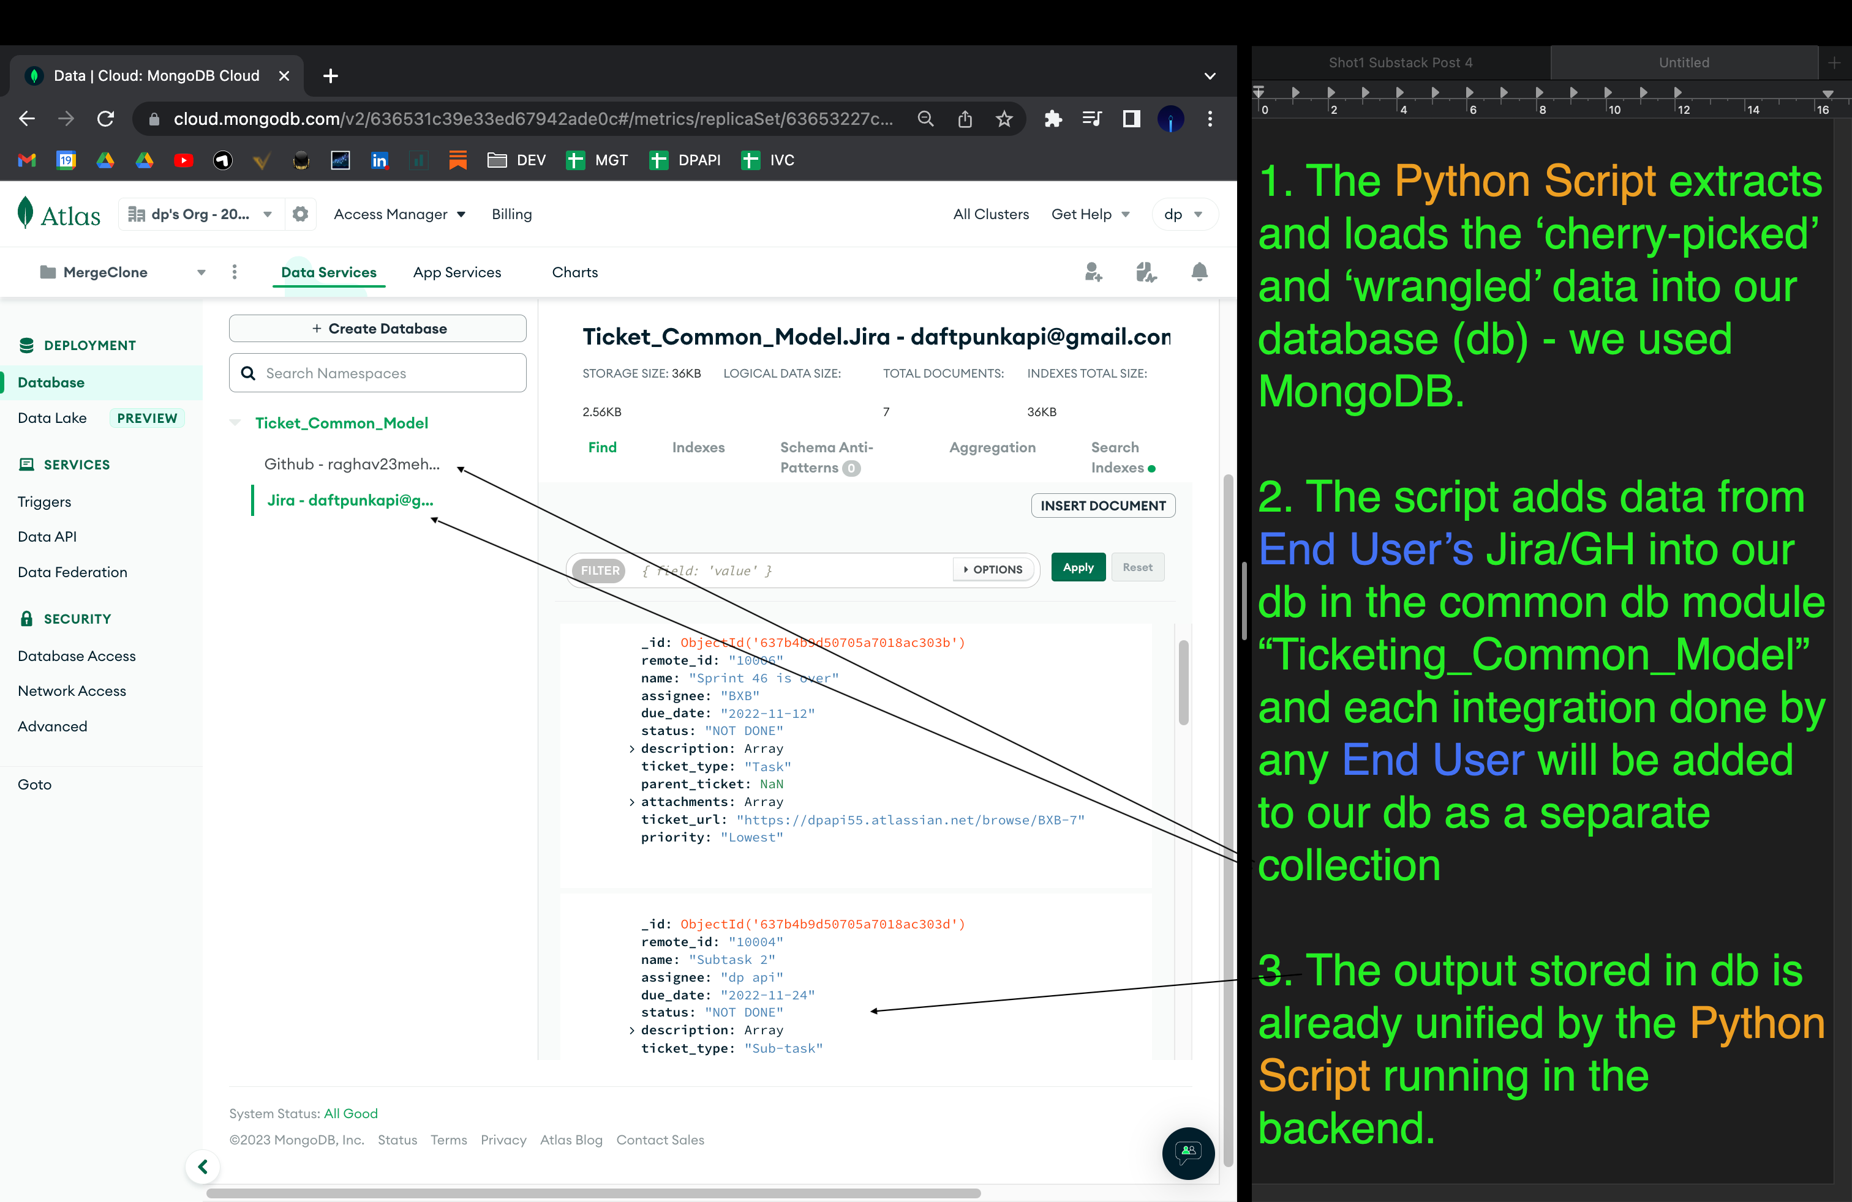The width and height of the screenshot is (1852, 1202).
Task: Collapse the Atlas left sidebar
Action: point(202,1167)
